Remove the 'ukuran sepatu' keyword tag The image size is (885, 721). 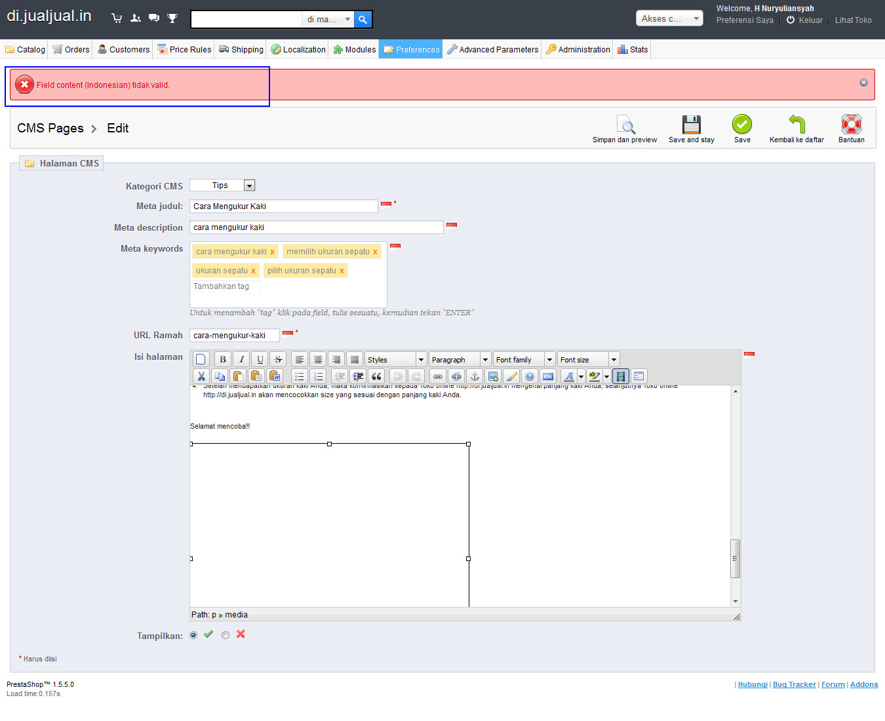(253, 271)
